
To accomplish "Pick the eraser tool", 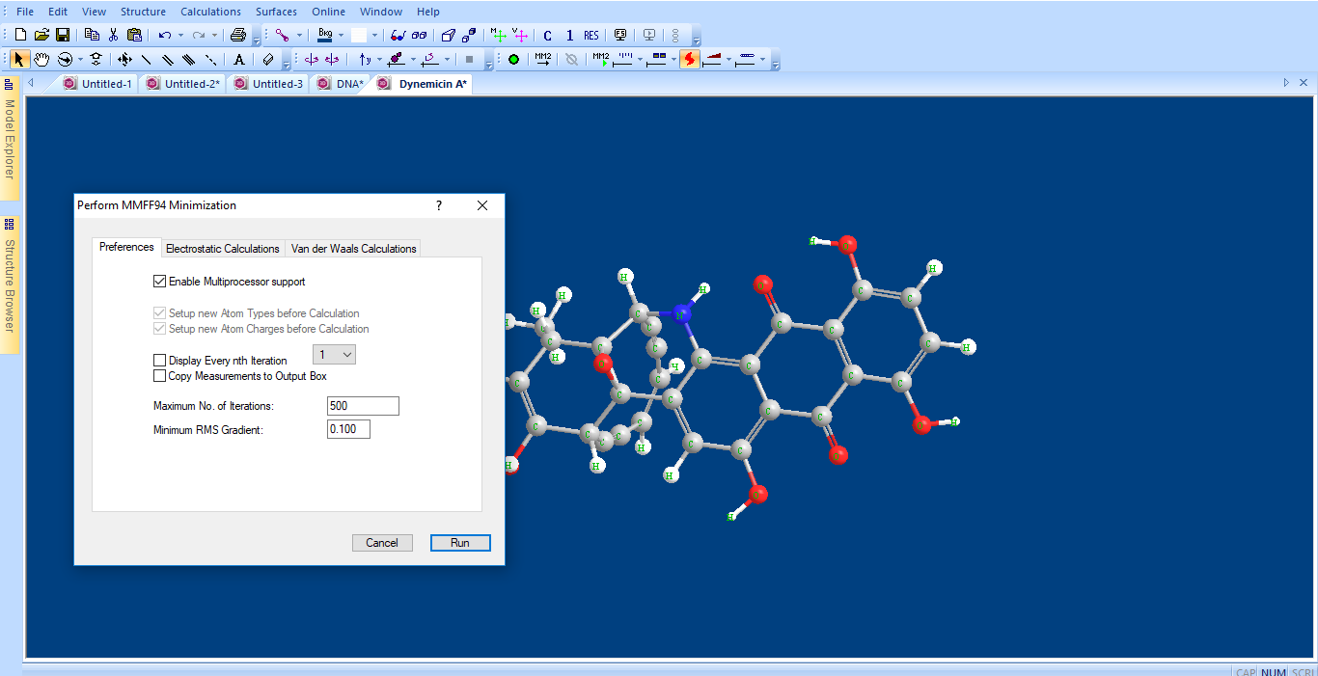I will click(268, 60).
